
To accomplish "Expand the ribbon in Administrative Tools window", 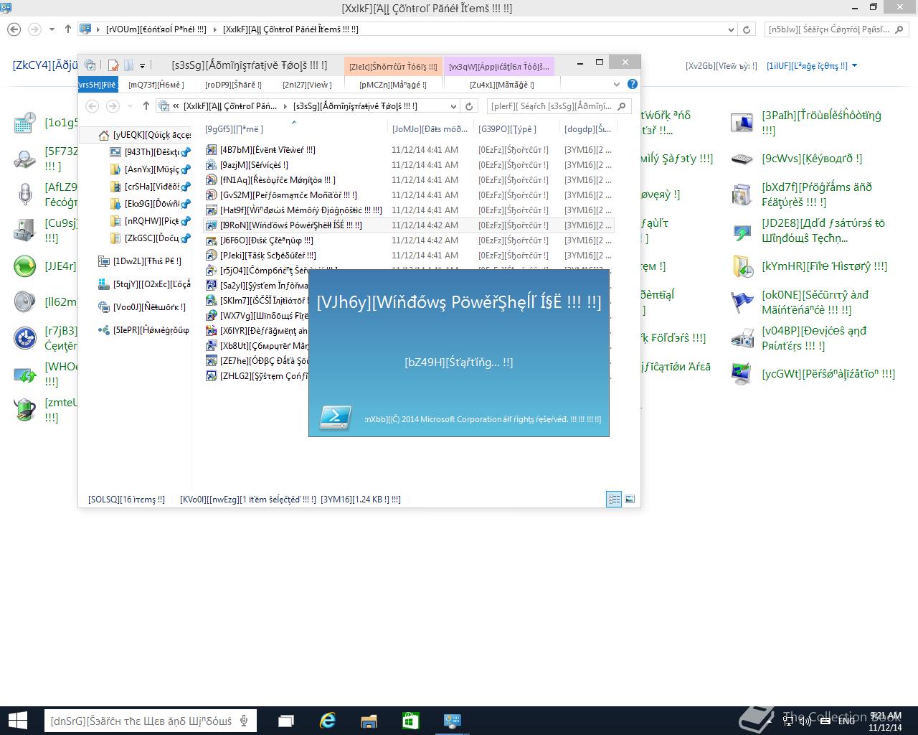I will pos(617,84).
